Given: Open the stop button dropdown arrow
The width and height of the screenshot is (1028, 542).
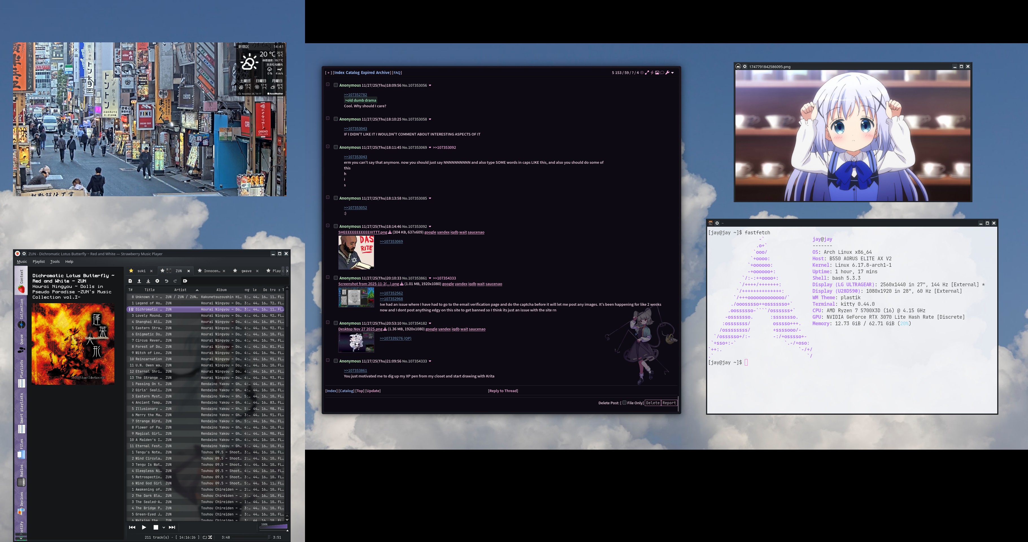Looking at the screenshot, I should tap(164, 528).
